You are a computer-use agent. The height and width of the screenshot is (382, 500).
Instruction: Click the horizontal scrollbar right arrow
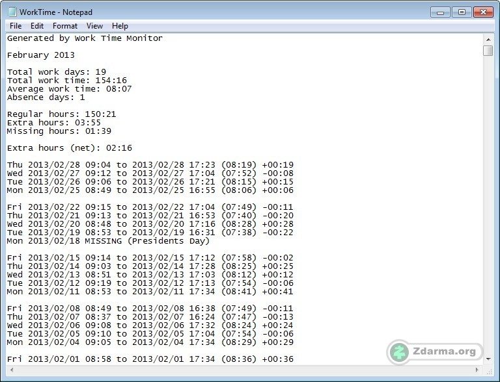(x=477, y=370)
